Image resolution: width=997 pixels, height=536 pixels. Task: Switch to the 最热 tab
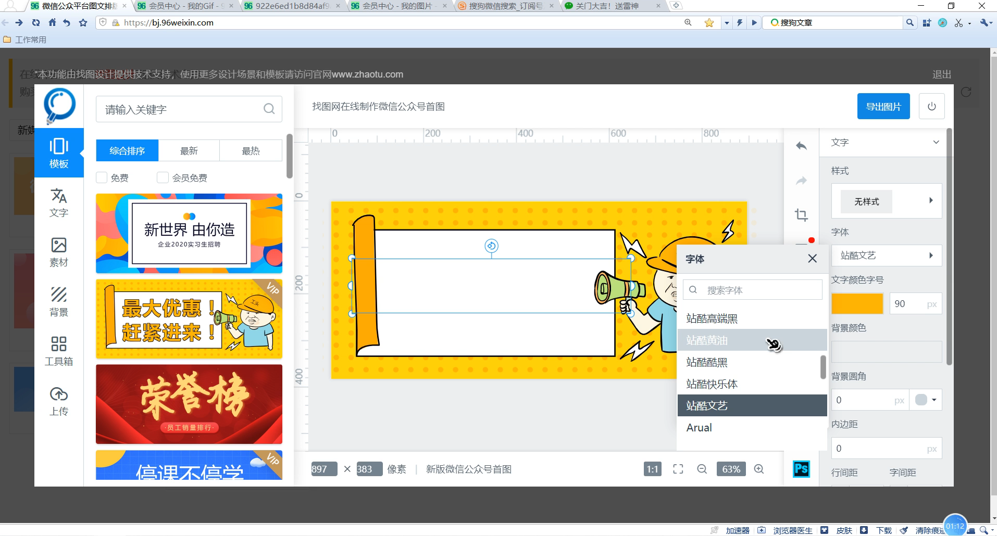pos(251,150)
